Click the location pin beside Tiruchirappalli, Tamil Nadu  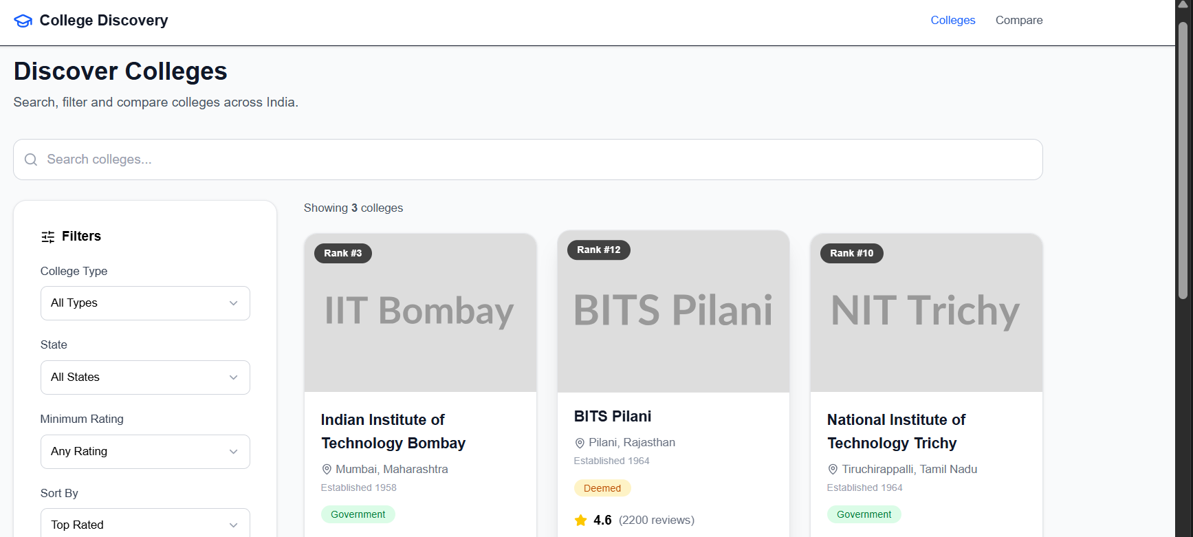pos(833,470)
